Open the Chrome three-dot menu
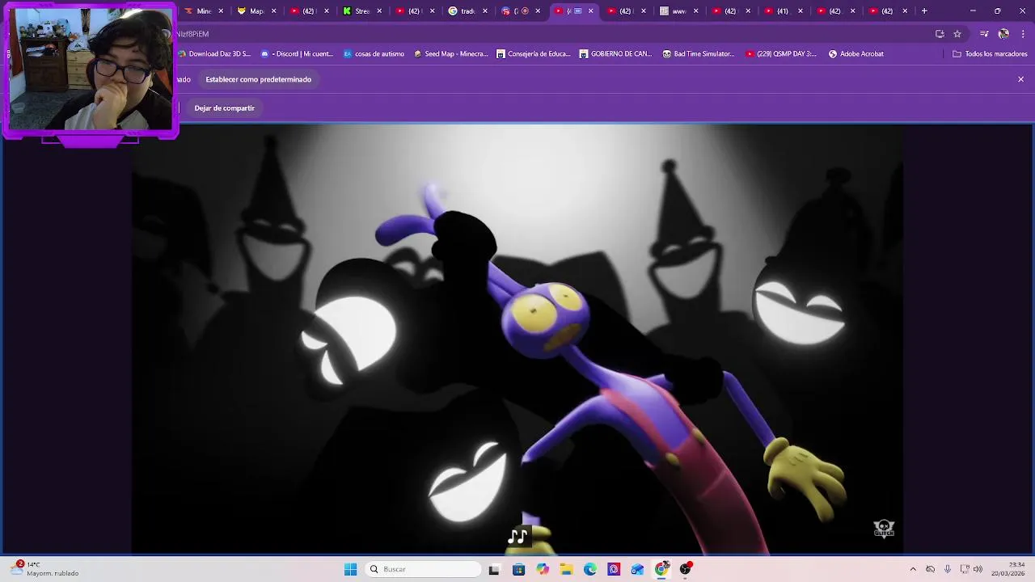The image size is (1035, 582). coord(1023,34)
